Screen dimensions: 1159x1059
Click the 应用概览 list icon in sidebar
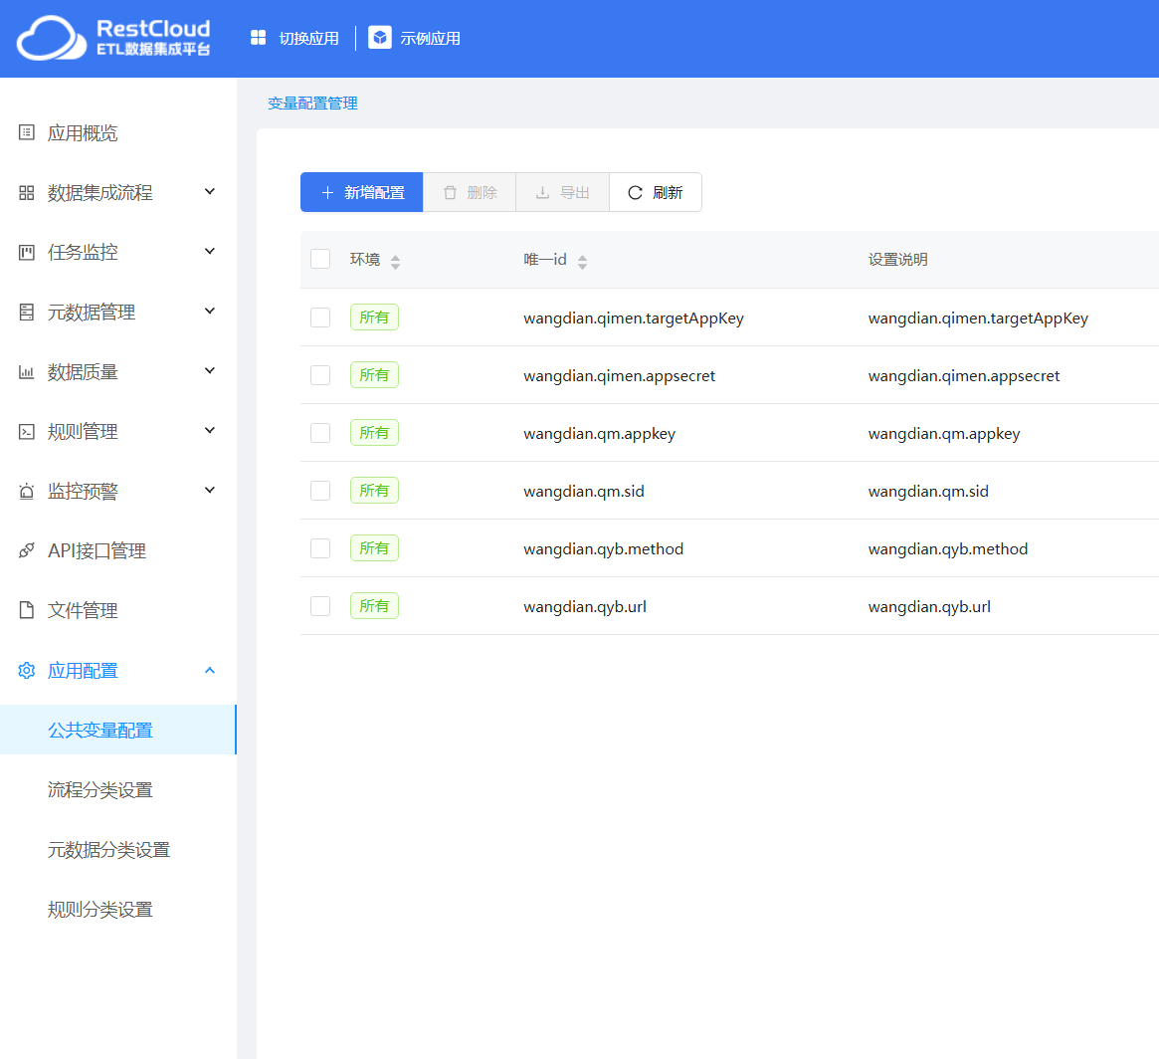click(27, 132)
